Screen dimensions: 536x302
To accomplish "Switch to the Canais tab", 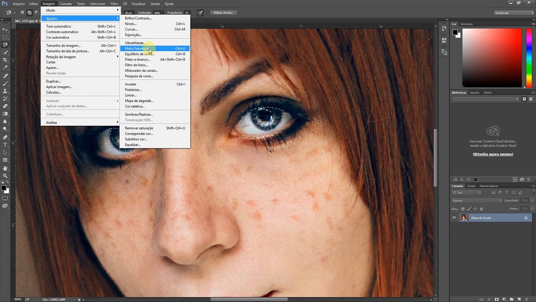I will point(471,186).
